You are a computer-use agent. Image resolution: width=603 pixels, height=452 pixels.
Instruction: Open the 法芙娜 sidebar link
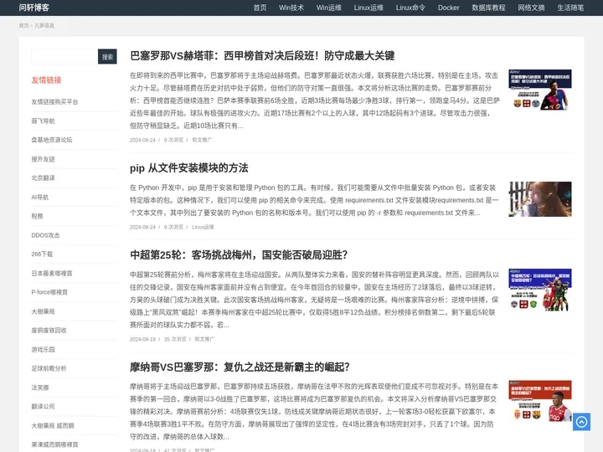(40, 388)
